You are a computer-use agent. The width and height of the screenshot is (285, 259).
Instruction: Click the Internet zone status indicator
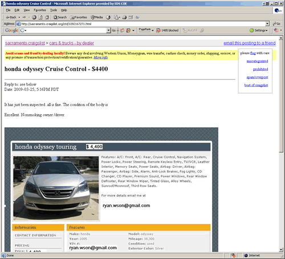[252, 255]
